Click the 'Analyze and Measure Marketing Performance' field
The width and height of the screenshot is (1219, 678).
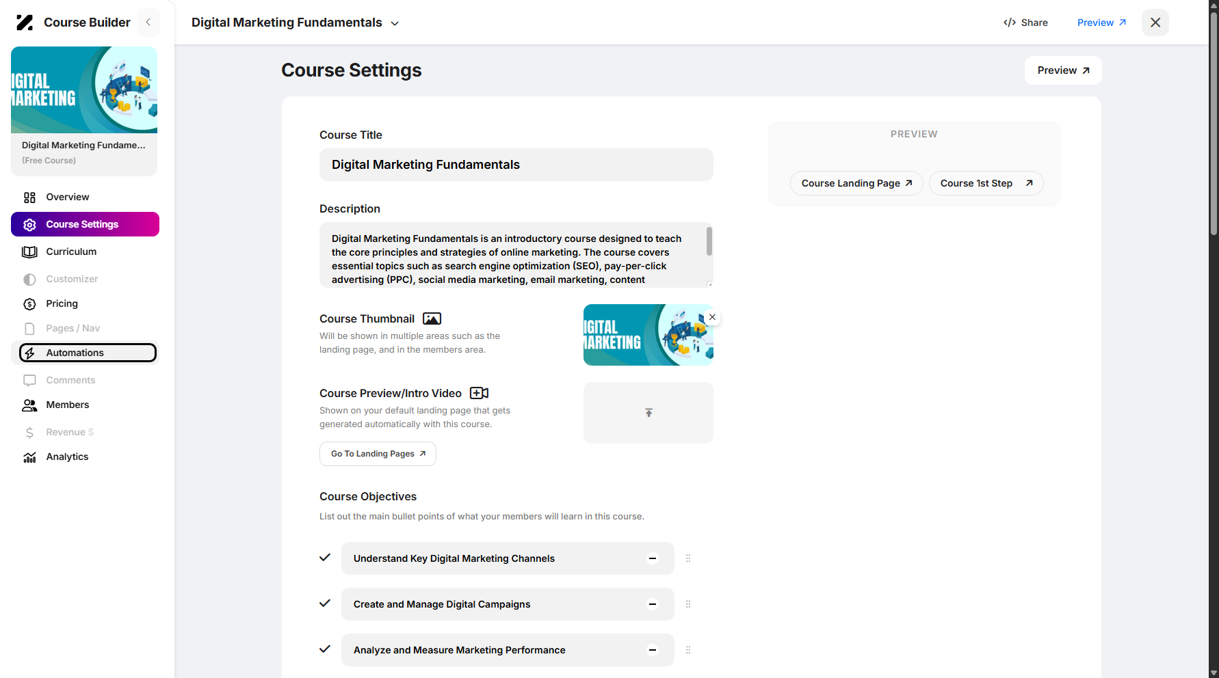coord(508,650)
